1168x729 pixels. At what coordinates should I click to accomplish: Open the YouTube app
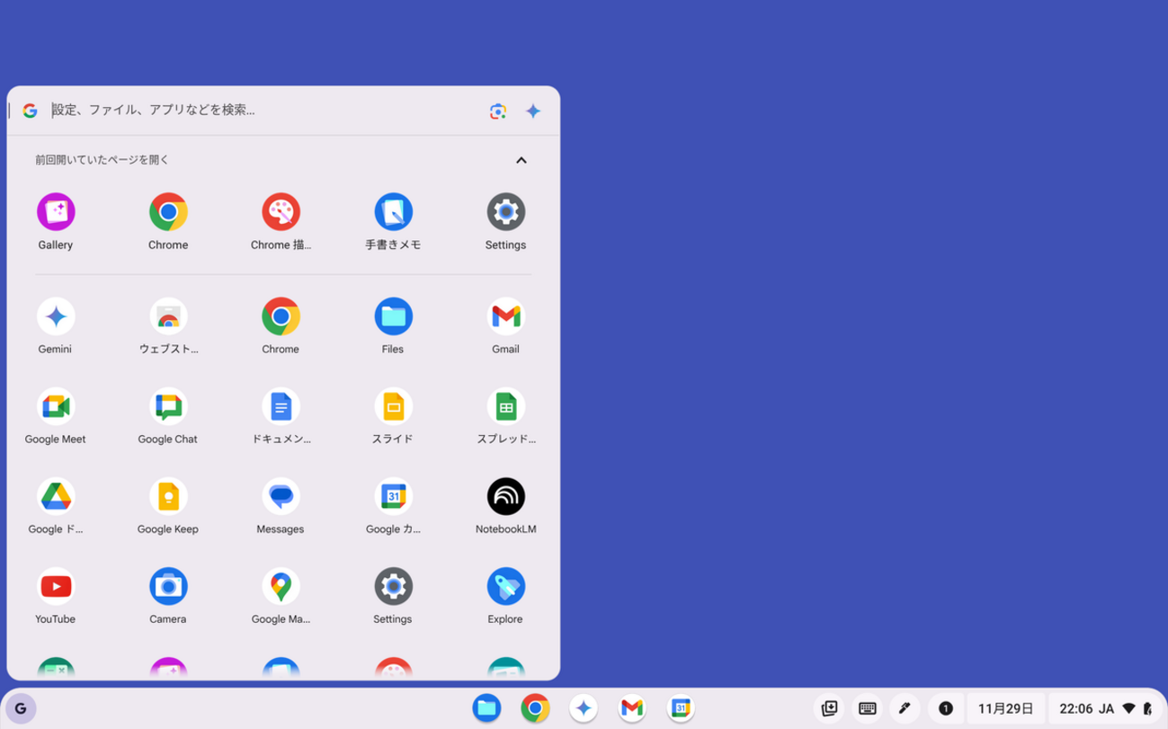point(56,586)
